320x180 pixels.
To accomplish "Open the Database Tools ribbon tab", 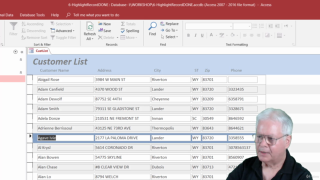I will pos(32,15).
